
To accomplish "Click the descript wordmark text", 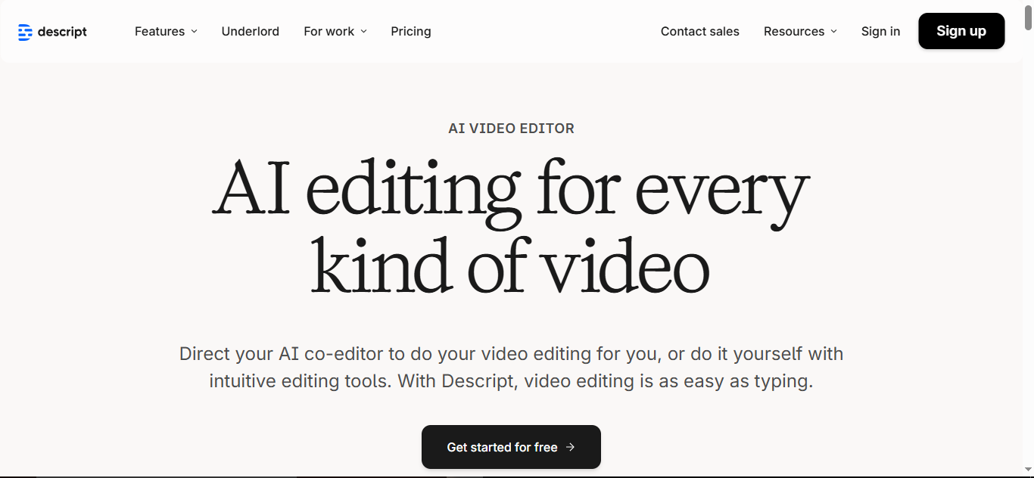I will tap(62, 32).
